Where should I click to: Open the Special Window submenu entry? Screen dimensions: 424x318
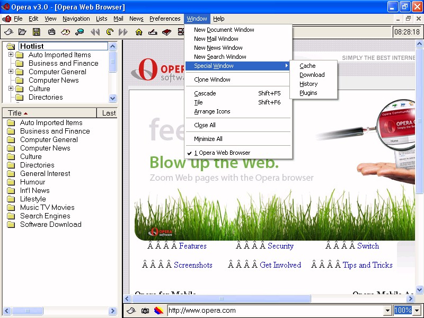pos(238,66)
